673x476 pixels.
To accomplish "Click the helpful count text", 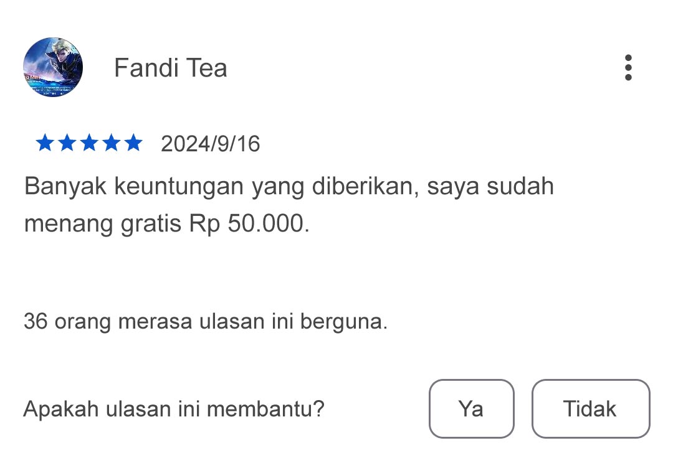I will [x=205, y=322].
